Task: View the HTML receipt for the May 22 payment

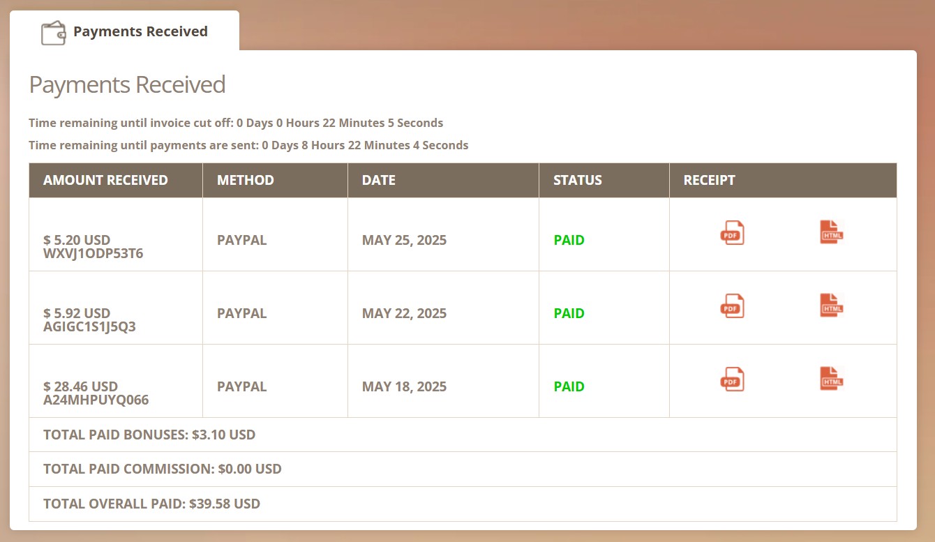Action: pyautogui.click(x=830, y=306)
